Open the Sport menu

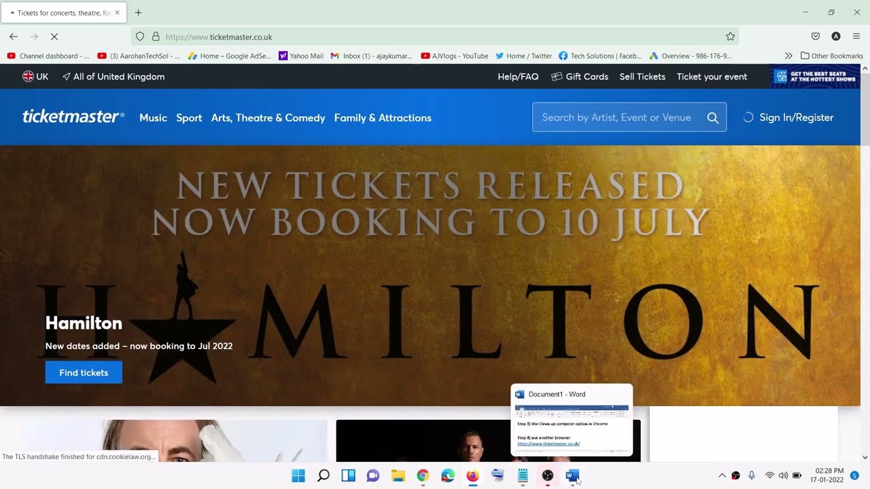point(189,117)
